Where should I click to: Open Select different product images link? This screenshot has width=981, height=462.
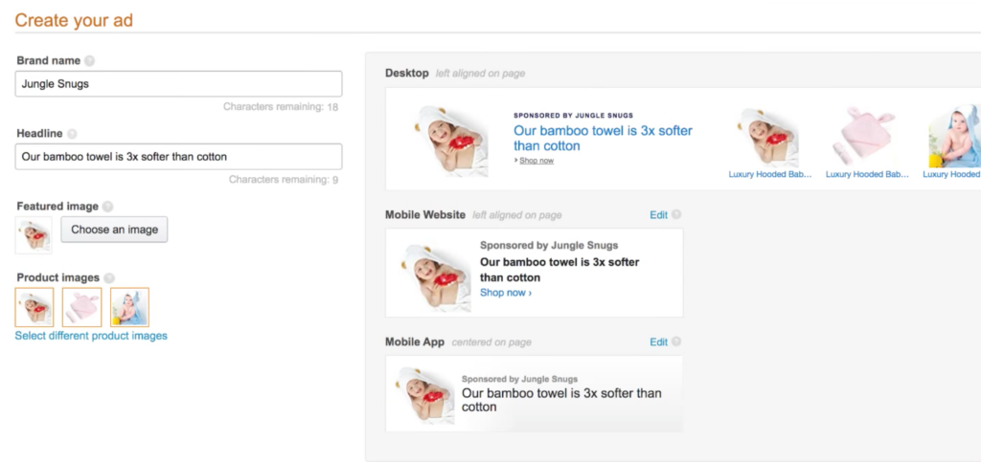[91, 336]
